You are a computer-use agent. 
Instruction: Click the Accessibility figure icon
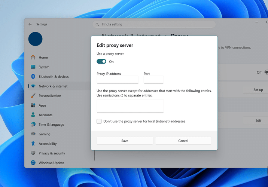click(33, 144)
